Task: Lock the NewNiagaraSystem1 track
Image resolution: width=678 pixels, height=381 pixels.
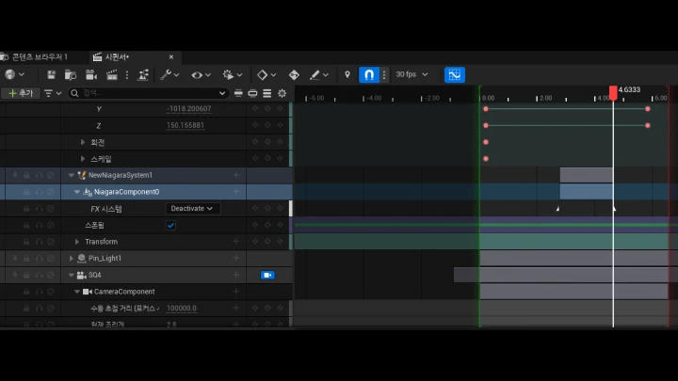Action: [x=26, y=175]
